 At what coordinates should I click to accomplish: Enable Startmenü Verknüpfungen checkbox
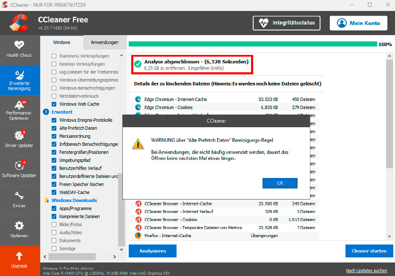[x=54, y=56]
